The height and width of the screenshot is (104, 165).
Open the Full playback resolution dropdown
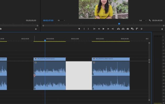pos(142,20)
